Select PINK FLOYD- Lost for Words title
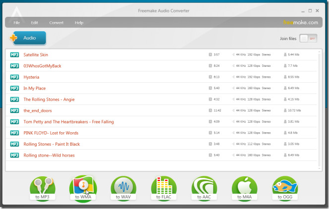 point(51,133)
